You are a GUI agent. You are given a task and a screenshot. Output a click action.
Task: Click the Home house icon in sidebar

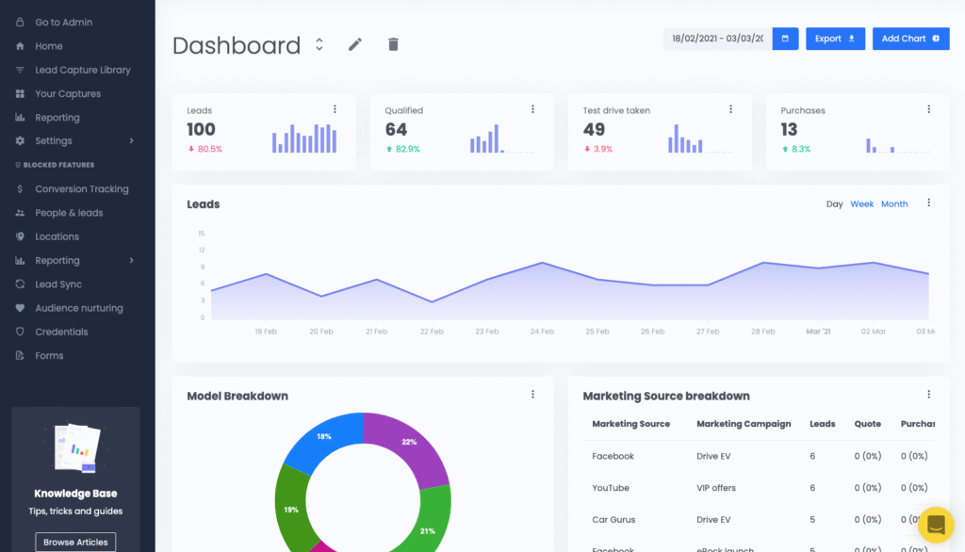tap(20, 46)
